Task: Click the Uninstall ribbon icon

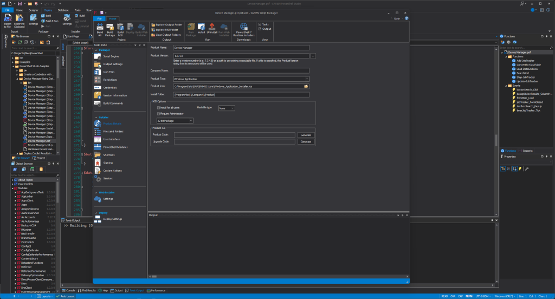Action: click(211, 28)
